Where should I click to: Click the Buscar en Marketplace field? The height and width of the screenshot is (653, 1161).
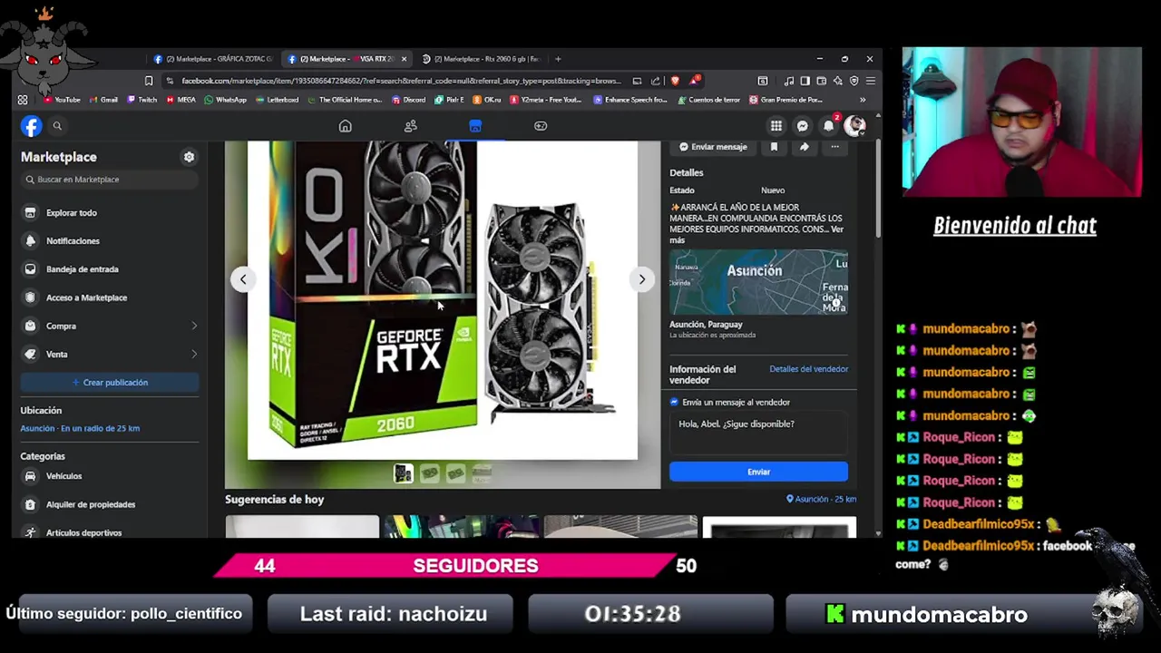tap(110, 180)
